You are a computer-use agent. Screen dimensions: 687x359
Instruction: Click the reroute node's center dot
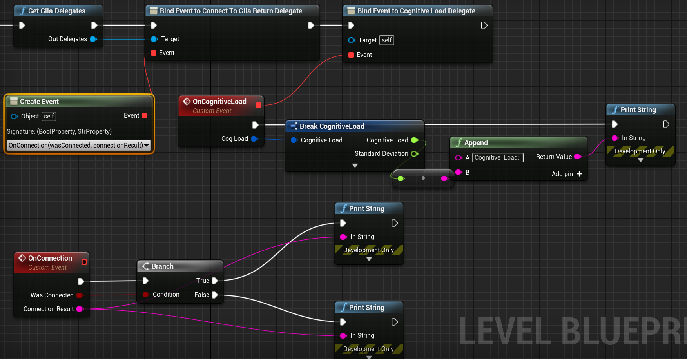tap(423, 178)
